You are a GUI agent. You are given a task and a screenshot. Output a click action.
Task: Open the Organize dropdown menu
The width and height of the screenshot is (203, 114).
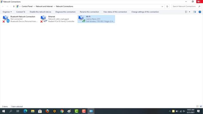point(7,12)
